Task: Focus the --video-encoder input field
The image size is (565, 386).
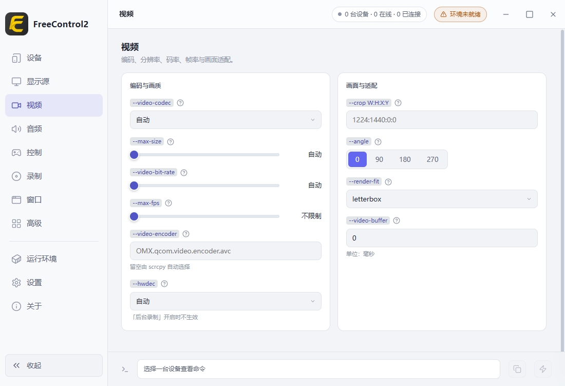Action: click(x=225, y=251)
